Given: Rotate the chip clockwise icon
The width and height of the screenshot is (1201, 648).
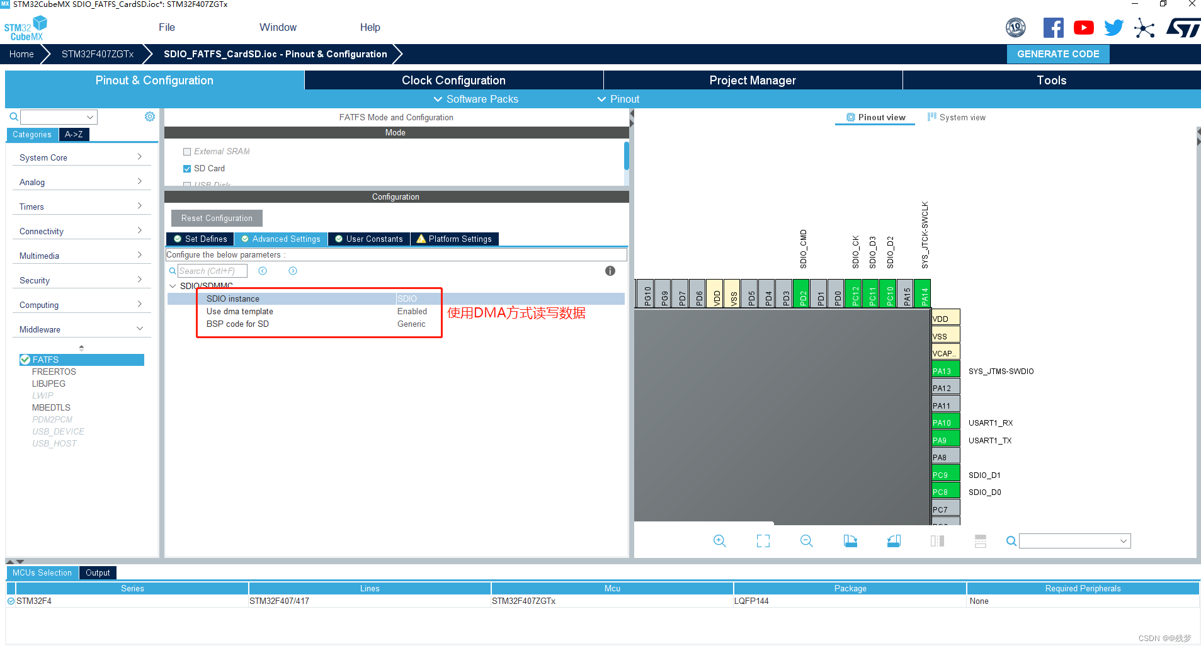Looking at the screenshot, I should [x=850, y=541].
